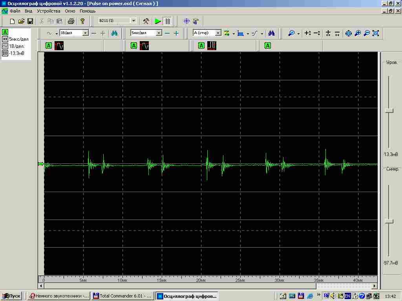Print the oscillogram using the printer icon
Viewport: 402px width, 301px height.
click(71, 21)
